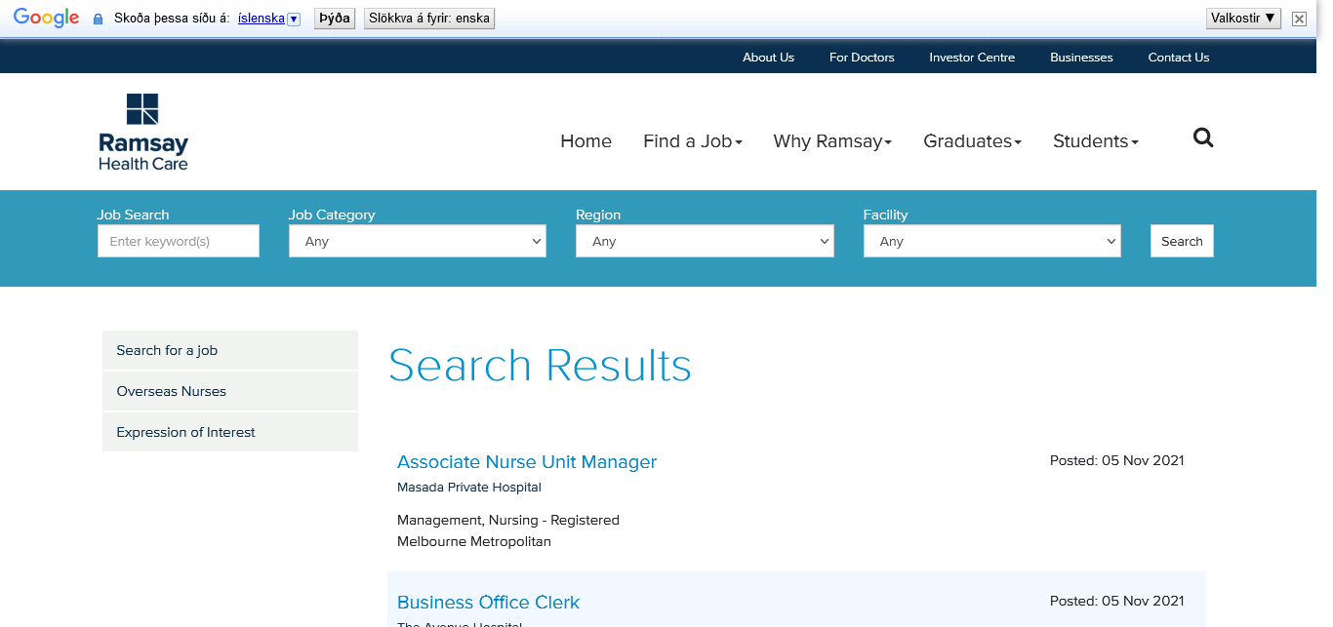This screenshot has width=1333, height=627.
Task: Select Overseas Nurses in the sidebar
Action: click(x=171, y=391)
